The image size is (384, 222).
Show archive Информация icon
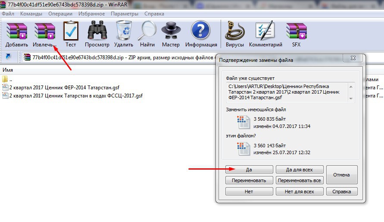pyautogui.click(x=200, y=30)
